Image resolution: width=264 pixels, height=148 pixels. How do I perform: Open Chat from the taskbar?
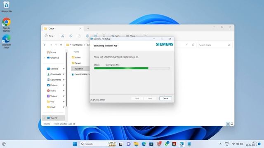[128, 144]
